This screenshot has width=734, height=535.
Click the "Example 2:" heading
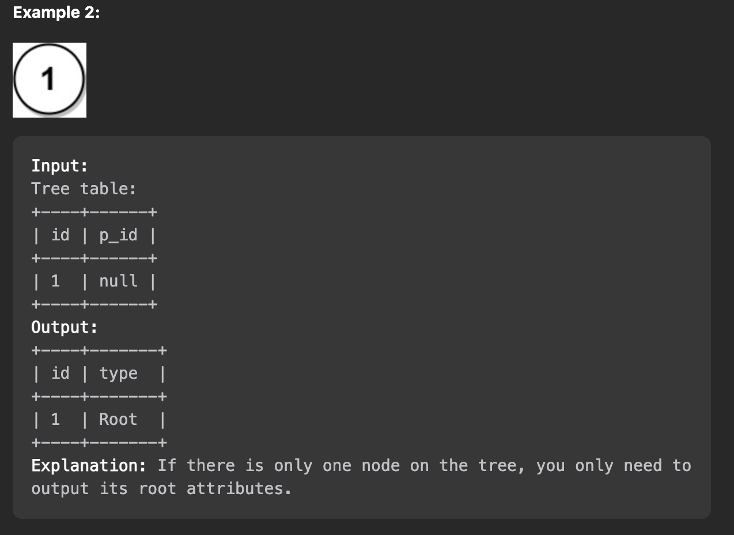(x=56, y=13)
